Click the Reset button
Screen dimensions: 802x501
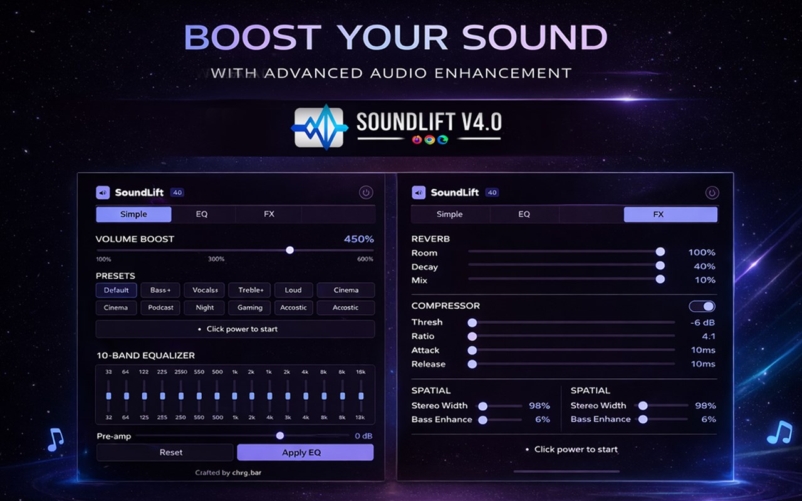point(165,452)
